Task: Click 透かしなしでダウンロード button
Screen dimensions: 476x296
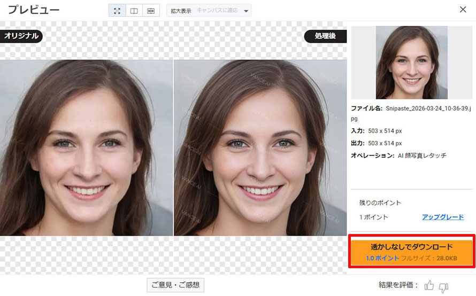Action: click(412, 252)
